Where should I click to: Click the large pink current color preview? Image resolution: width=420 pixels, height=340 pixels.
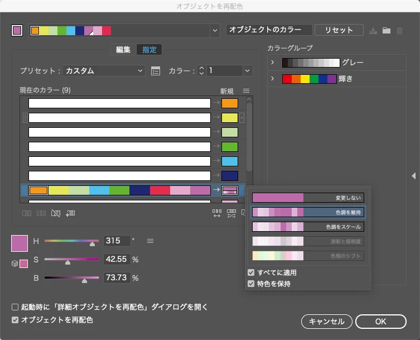tap(20, 243)
